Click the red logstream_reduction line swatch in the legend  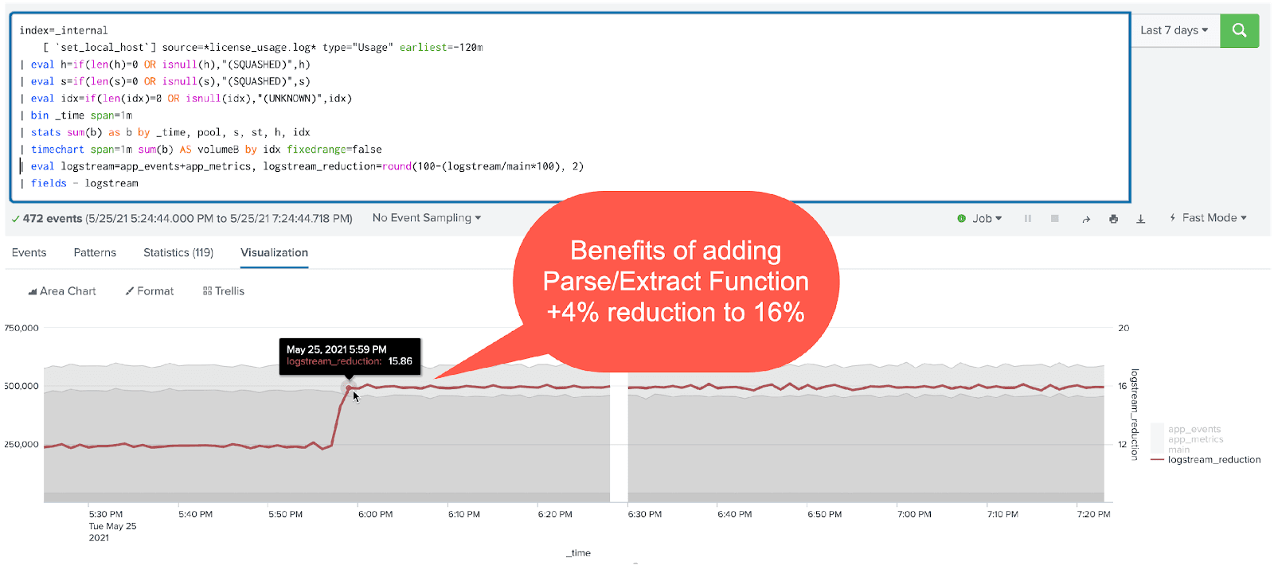click(1158, 460)
